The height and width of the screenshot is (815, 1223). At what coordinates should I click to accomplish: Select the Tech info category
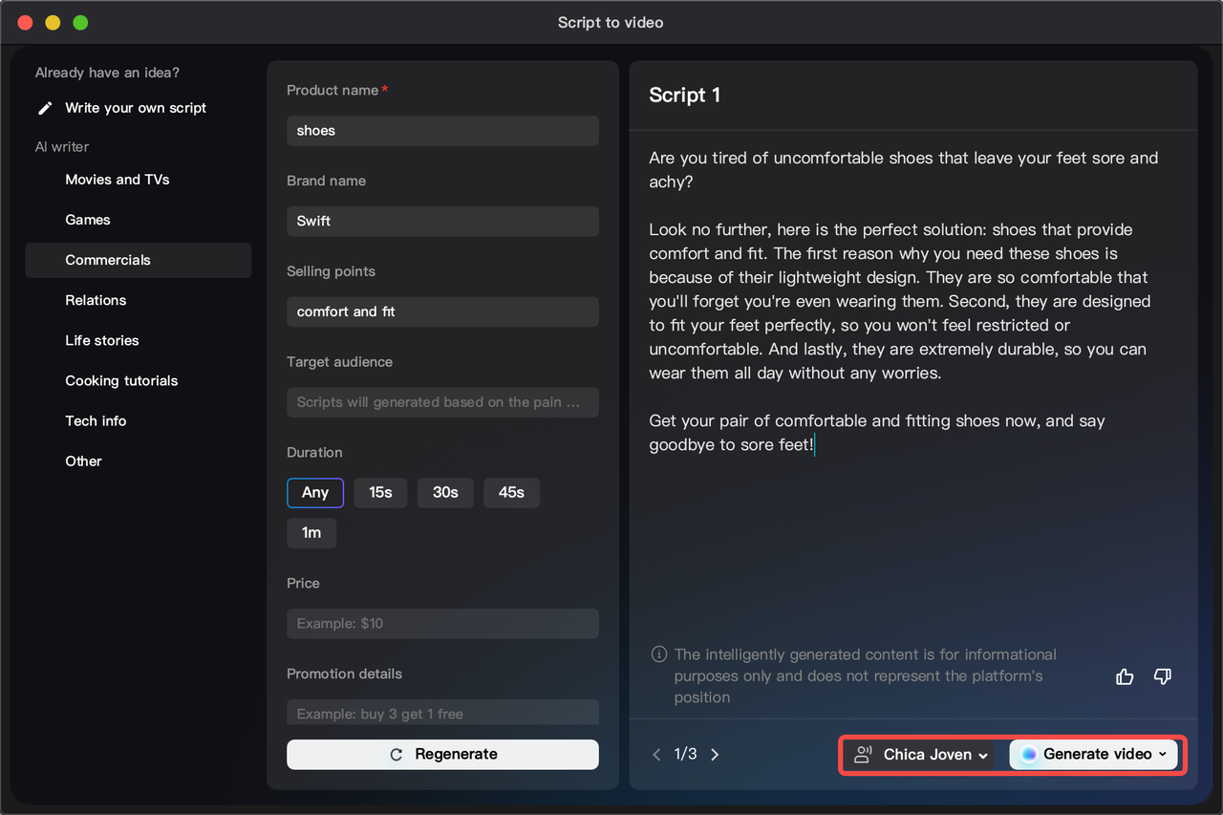[x=96, y=420]
